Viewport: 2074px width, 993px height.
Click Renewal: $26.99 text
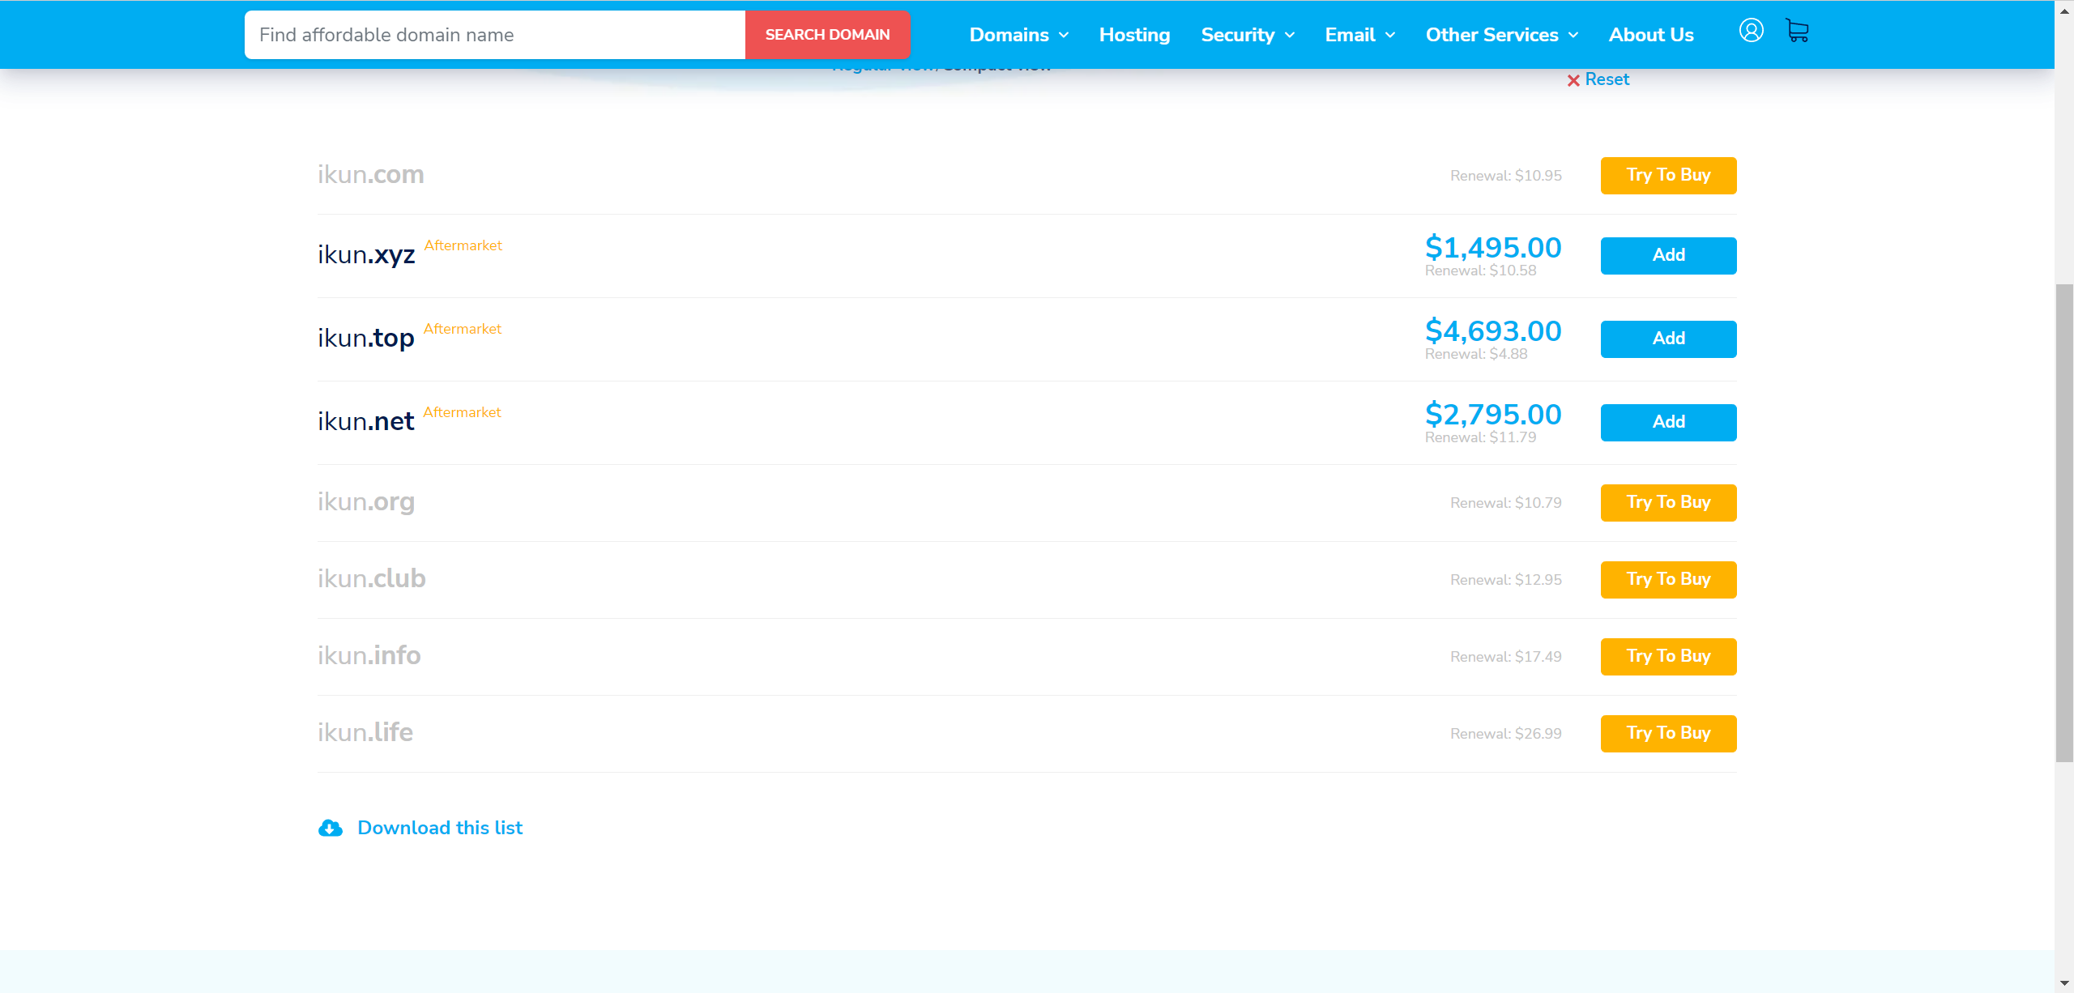[1506, 734]
